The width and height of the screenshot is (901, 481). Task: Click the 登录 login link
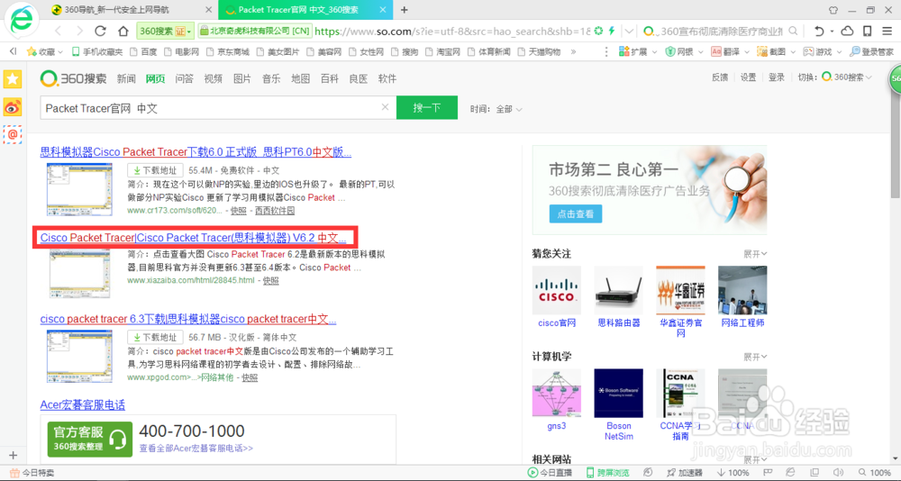(777, 77)
